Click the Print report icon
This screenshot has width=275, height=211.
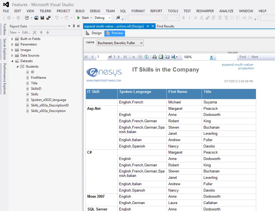(x=155, y=57)
